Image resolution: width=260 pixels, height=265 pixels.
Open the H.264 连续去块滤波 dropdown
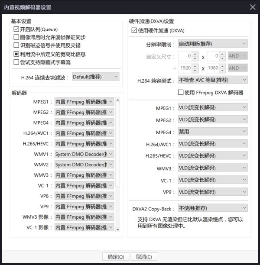coord(95,77)
